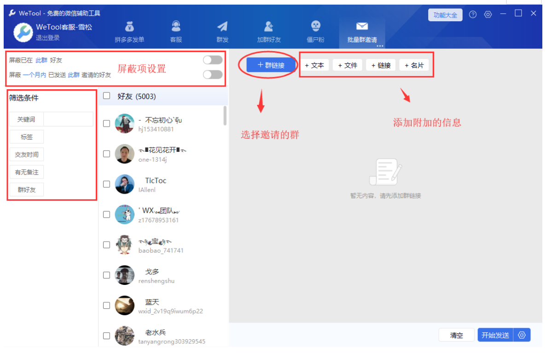Check the box for 戈多 contact

point(106,275)
